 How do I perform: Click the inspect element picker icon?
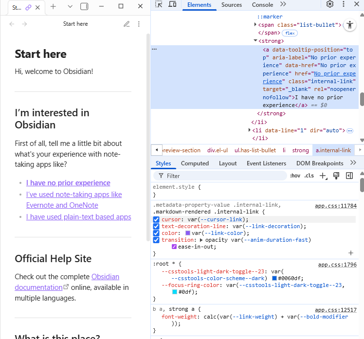coord(159,5)
